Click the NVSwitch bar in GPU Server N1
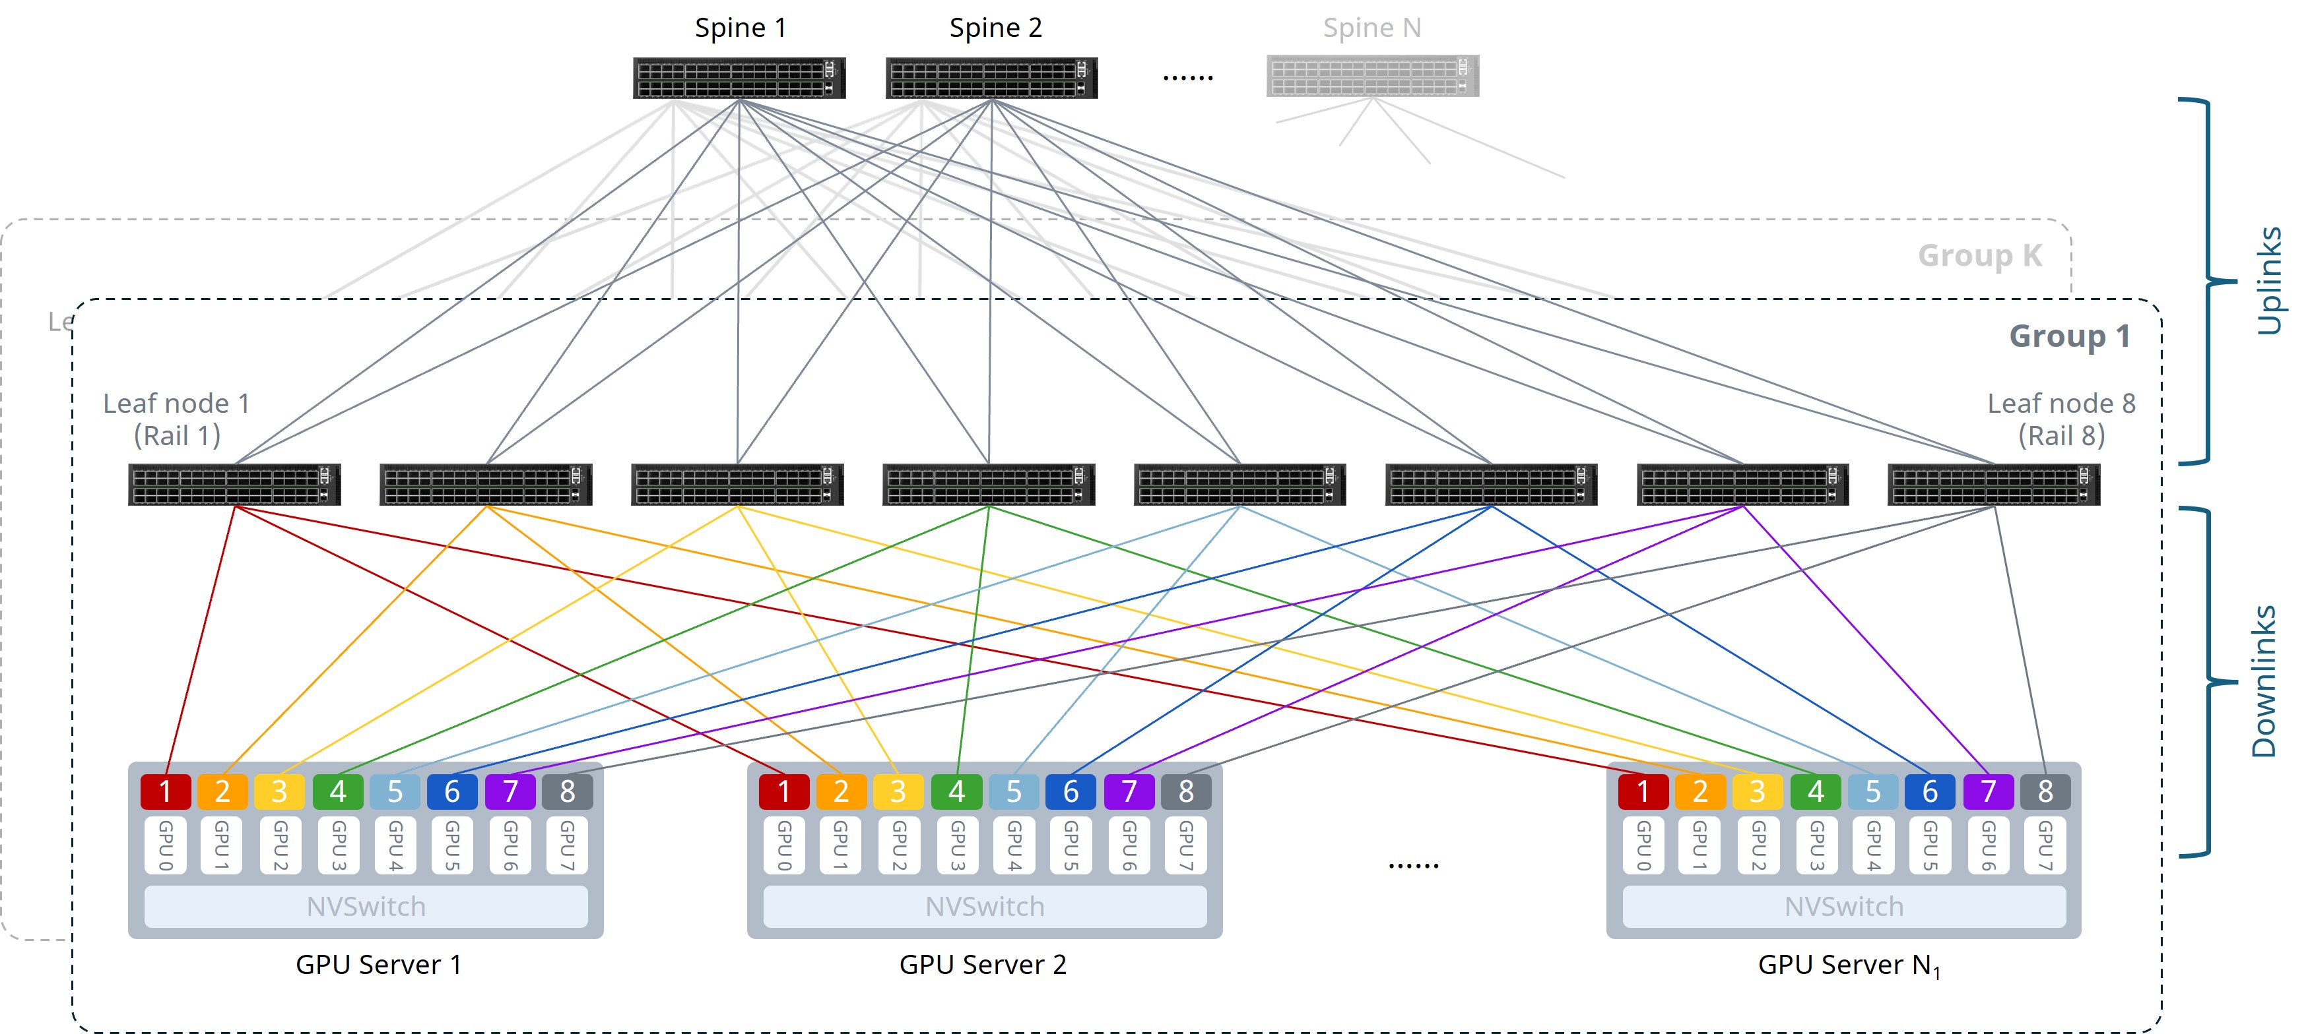Image resolution: width=2308 pixels, height=1034 pixels. click(1845, 907)
